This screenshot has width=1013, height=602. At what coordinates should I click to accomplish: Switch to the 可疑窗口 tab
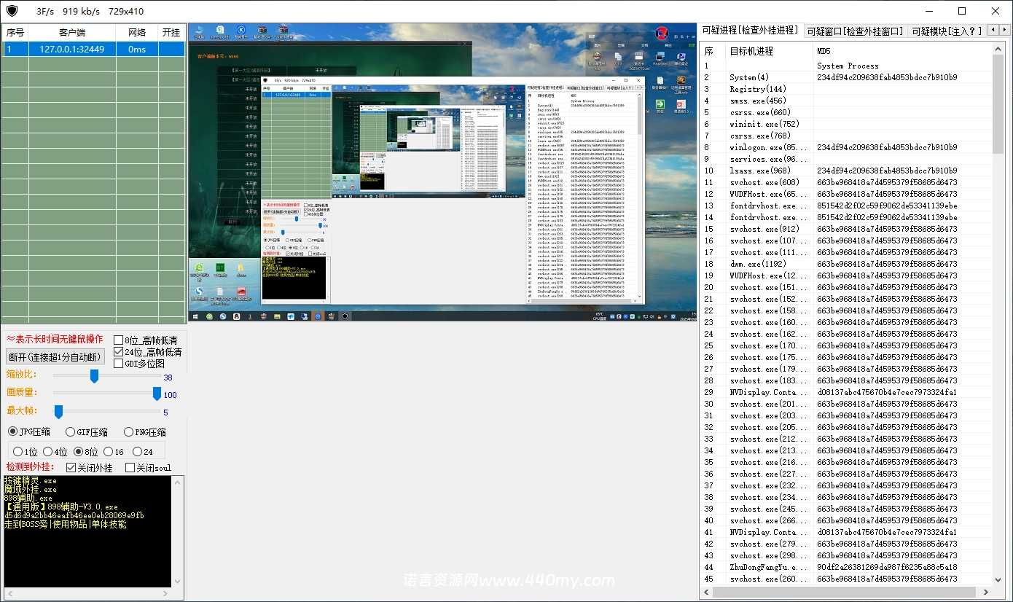856,31
